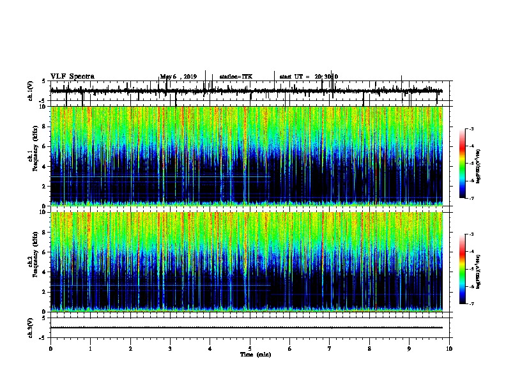Image resolution: width=506 pixels, height=391 pixels.
Task: Click the 'May 6, 2019' date label
Action: click(x=178, y=77)
